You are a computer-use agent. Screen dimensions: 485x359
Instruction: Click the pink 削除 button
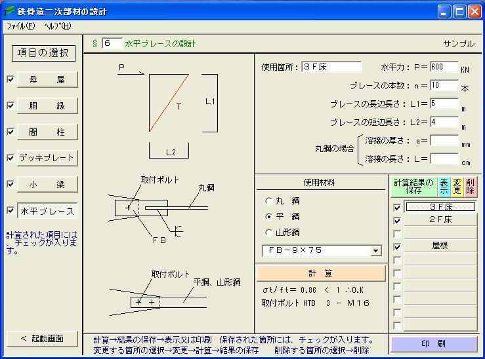coord(470,187)
